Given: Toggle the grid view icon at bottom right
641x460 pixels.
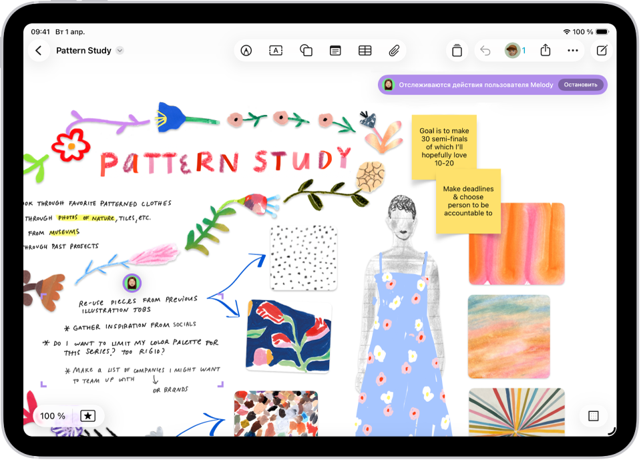Looking at the screenshot, I should pyautogui.click(x=592, y=416).
